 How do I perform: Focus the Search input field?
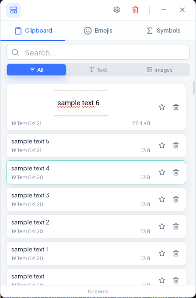pyautogui.click(x=98, y=52)
